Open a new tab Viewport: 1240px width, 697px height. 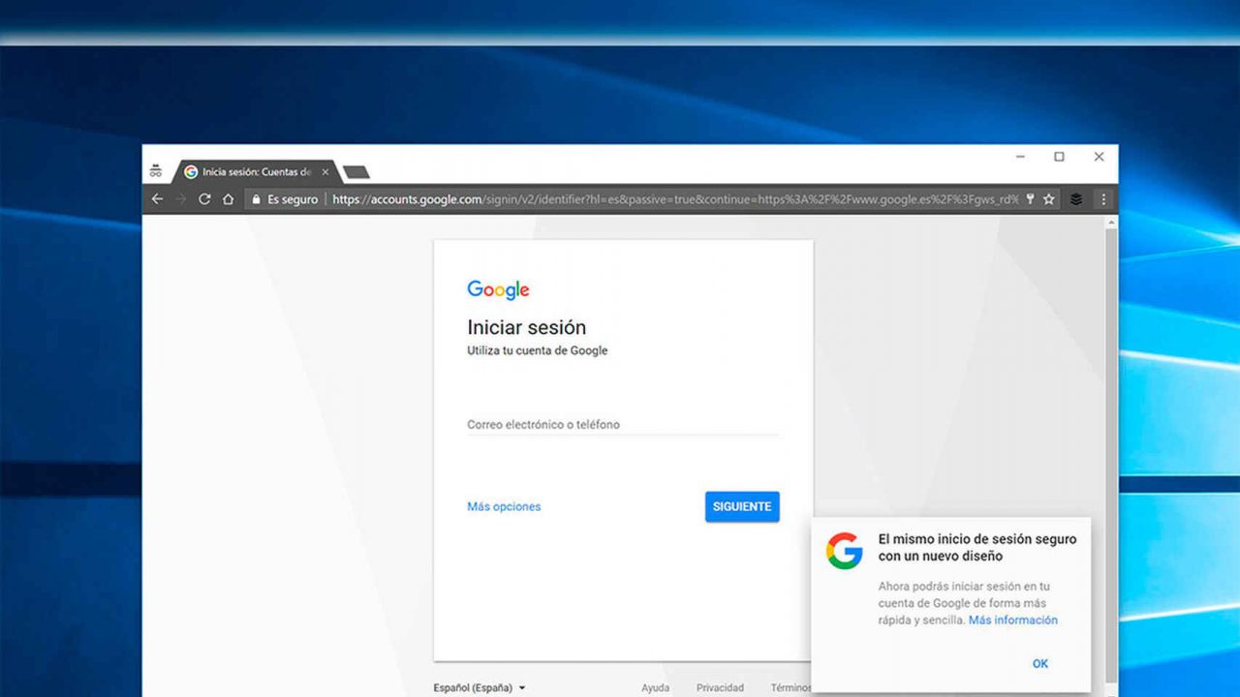coord(356,172)
